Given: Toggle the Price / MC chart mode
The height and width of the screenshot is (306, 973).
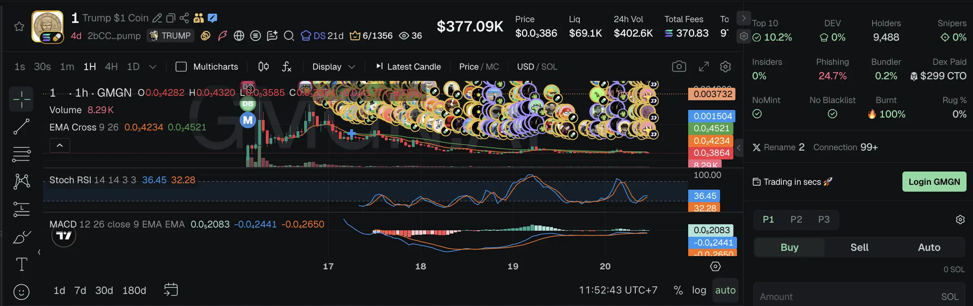Looking at the screenshot, I should [x=479, y=67].
